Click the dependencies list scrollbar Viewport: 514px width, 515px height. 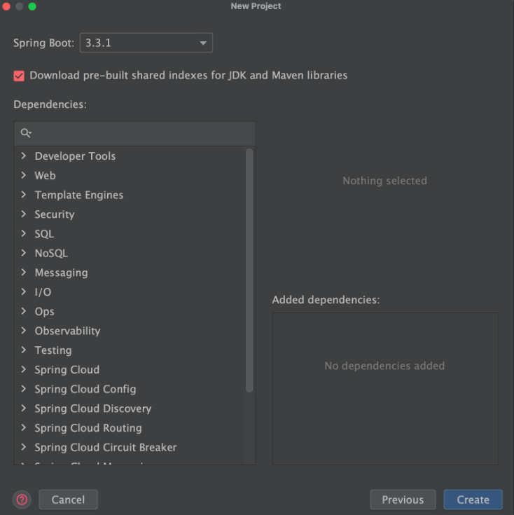(249, 270)
